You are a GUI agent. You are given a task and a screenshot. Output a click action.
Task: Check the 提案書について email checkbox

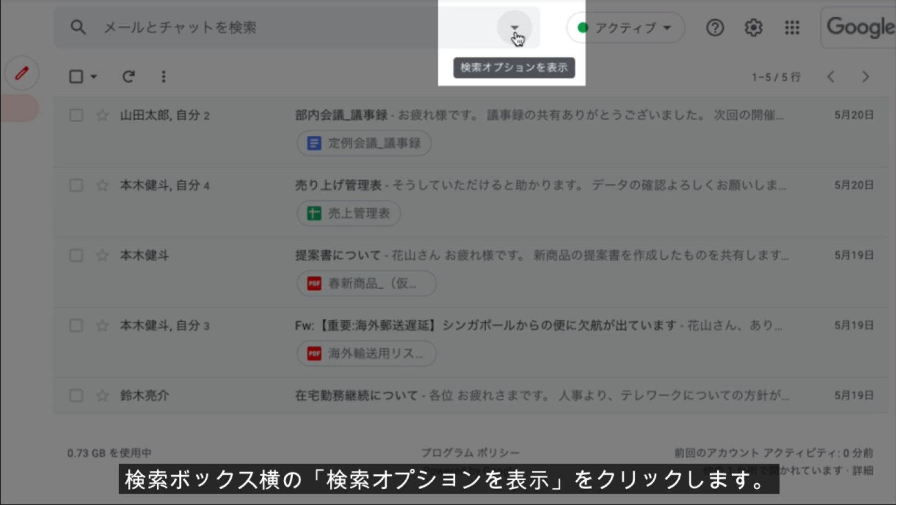pos(76,255)
